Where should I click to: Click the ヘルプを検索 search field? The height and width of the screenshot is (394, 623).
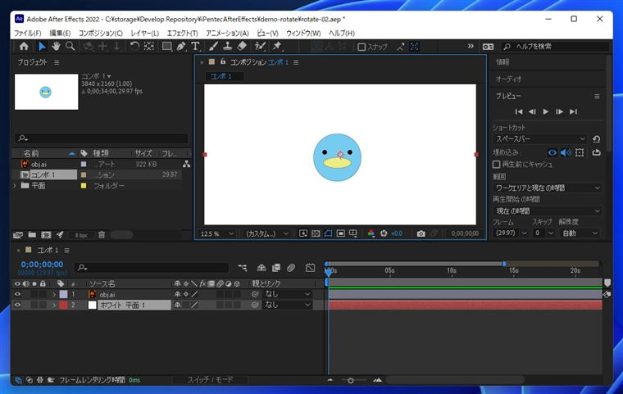click(556, 47)
